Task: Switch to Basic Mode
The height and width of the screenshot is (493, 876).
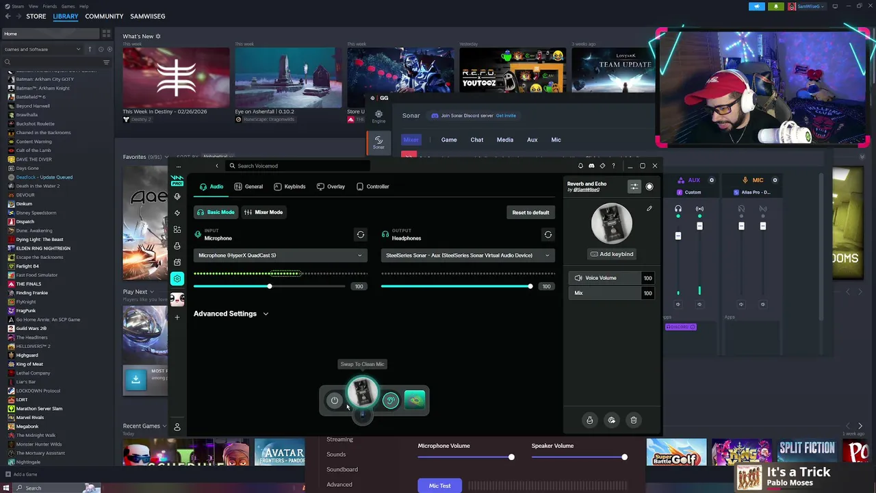Action: (216, 212)
